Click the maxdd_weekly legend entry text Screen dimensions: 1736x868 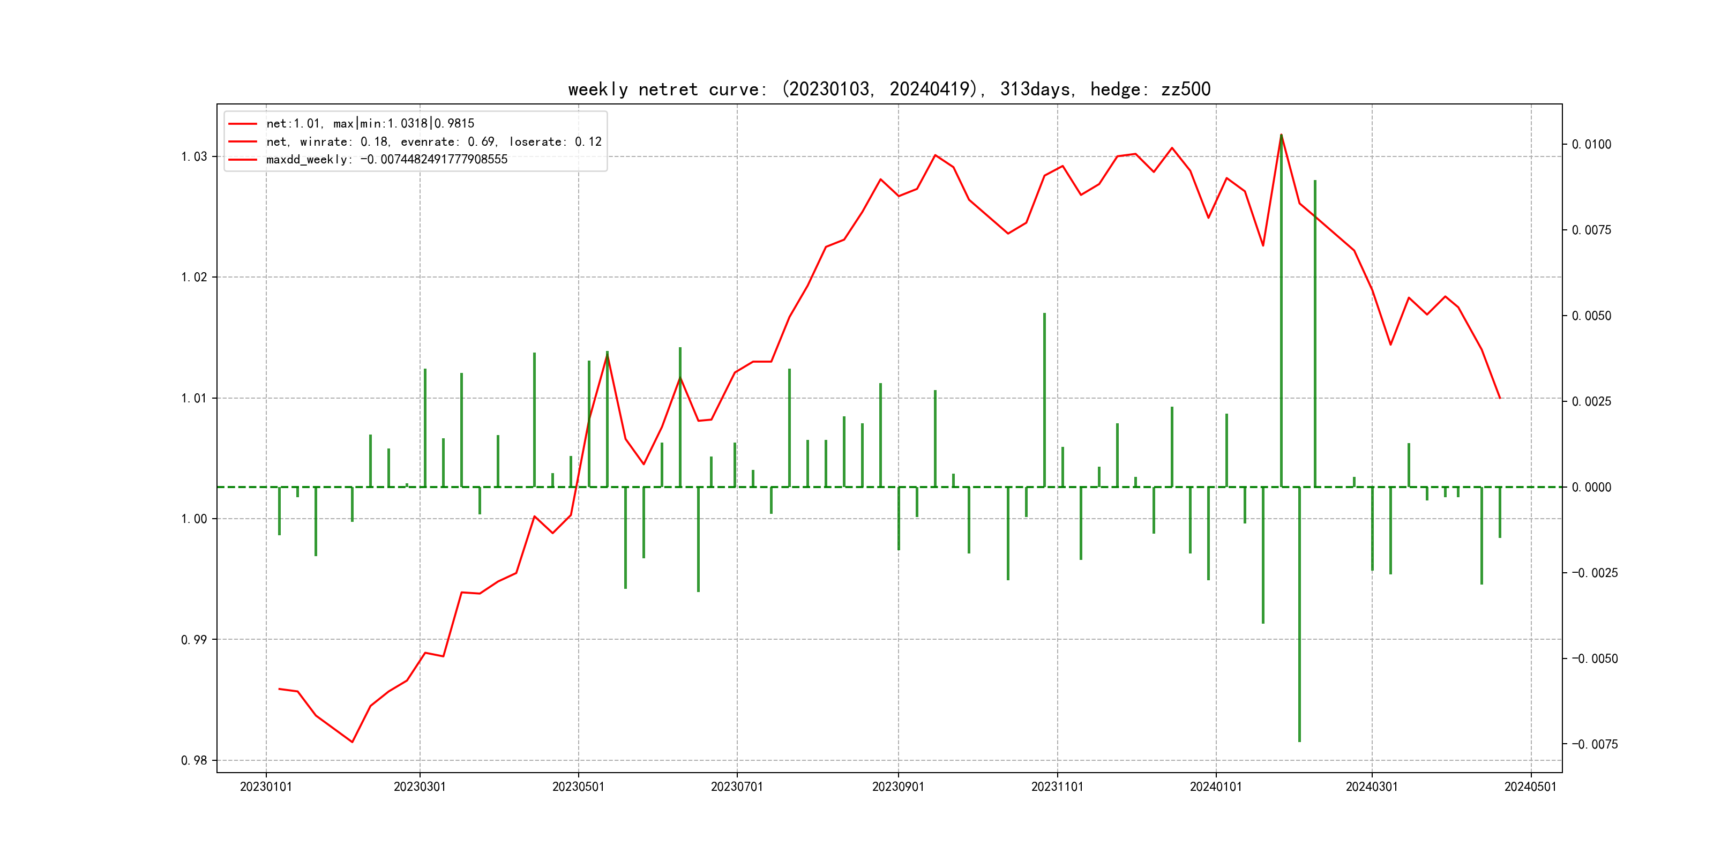[x=386, y=160]
